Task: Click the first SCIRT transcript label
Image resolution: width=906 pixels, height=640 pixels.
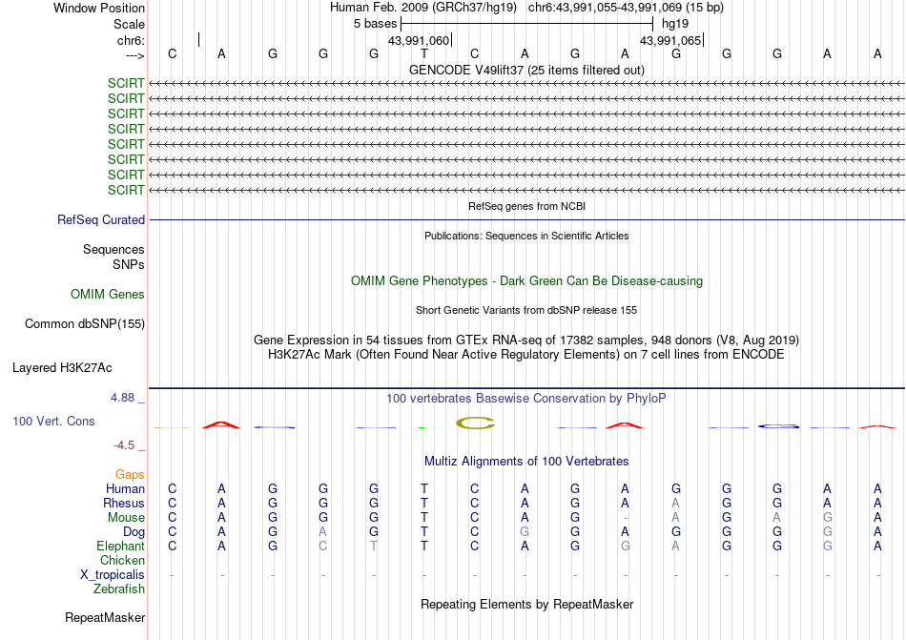Action: pyautogui.click(x=125, y=83)
